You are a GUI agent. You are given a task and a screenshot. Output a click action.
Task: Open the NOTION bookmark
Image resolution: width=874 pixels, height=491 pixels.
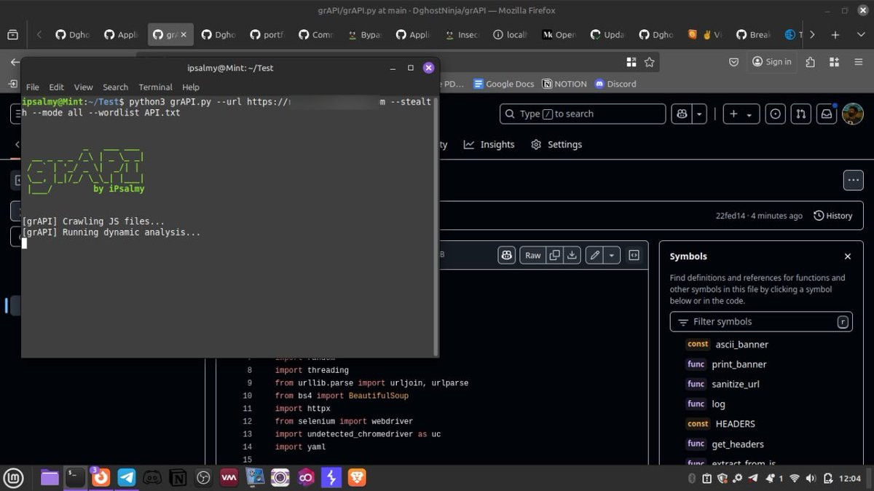tap(564, 84)
